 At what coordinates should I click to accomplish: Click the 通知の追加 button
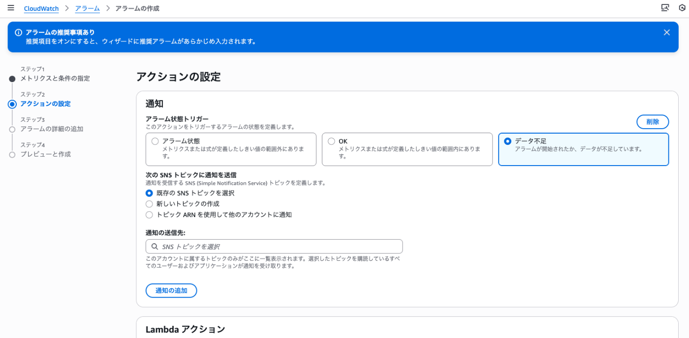pyautogui.click(x=171, y=290)
